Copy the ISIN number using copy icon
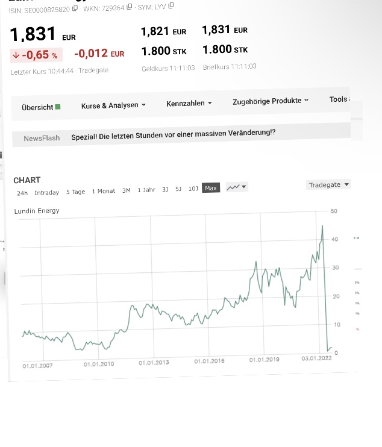The height and width of the screenshot is (447, 382). coord(75,8)
